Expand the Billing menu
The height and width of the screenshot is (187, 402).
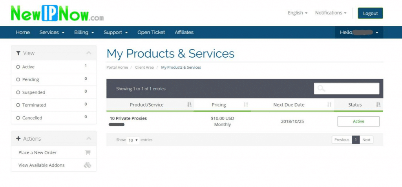(84, 32)
